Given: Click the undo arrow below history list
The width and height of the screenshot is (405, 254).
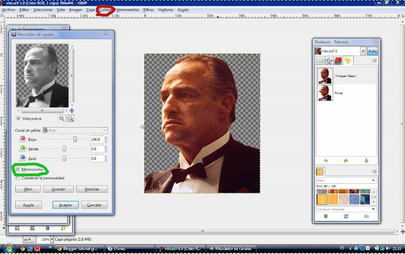Looking at the screenshot, I should (326, 160).
